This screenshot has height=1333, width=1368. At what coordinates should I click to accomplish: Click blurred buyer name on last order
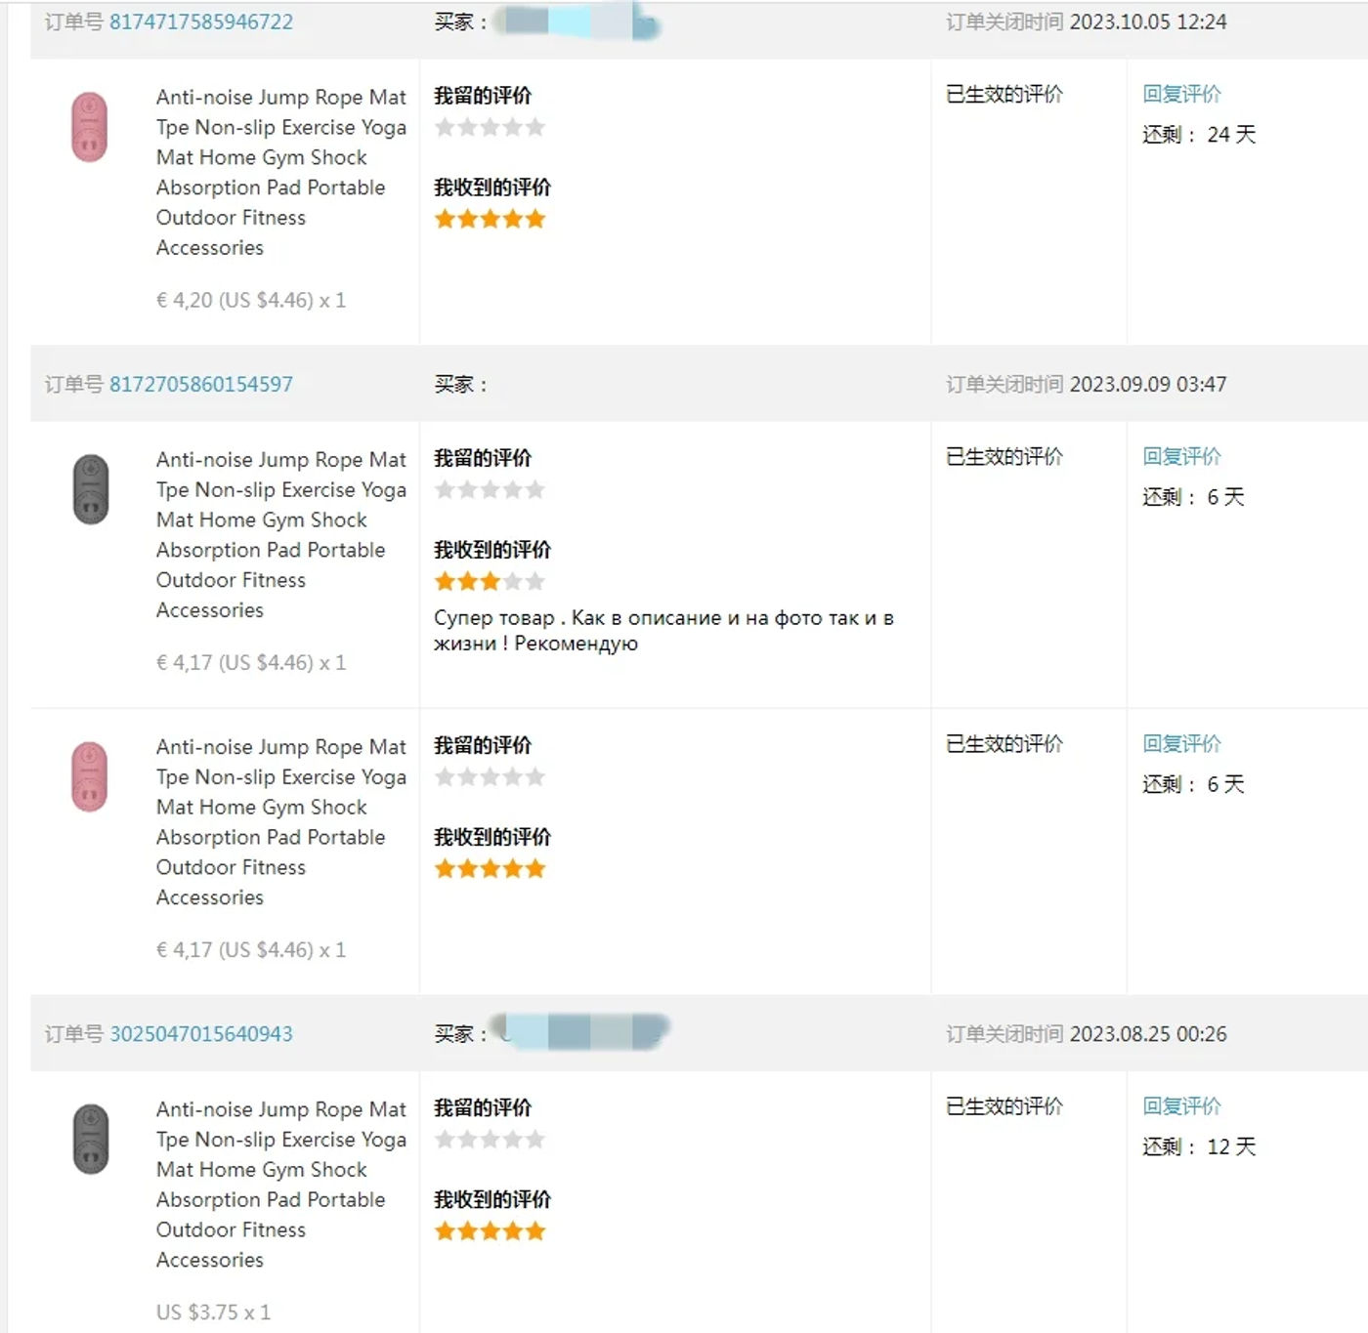[580, 1031]
